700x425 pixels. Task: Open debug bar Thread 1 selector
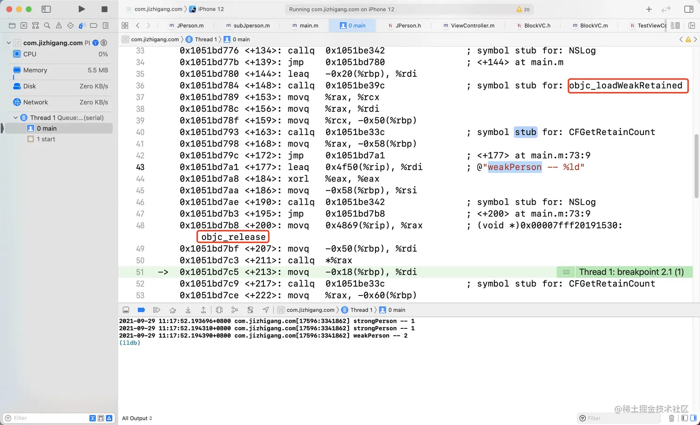coord(357,310)
